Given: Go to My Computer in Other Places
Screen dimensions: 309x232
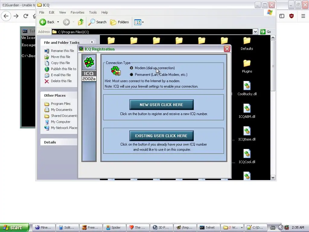Looking at the screenshot, I should 57,122.
